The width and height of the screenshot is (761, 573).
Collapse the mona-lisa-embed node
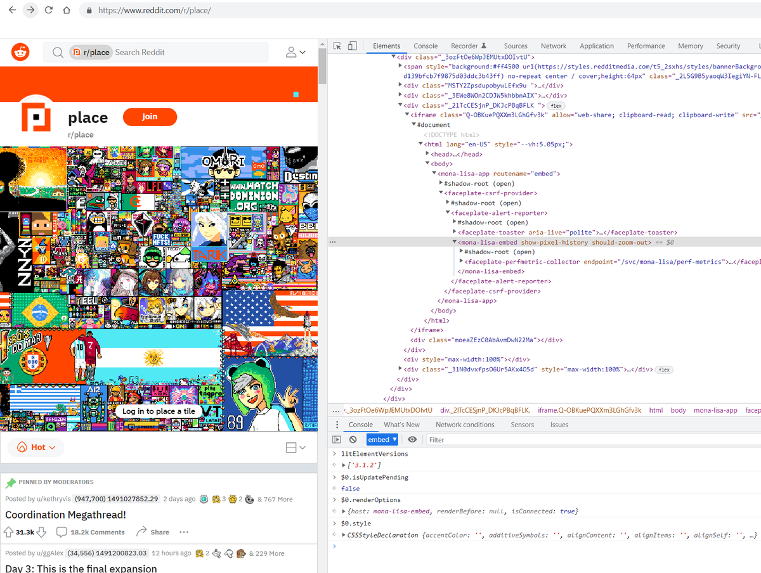(x=455, y=242)
